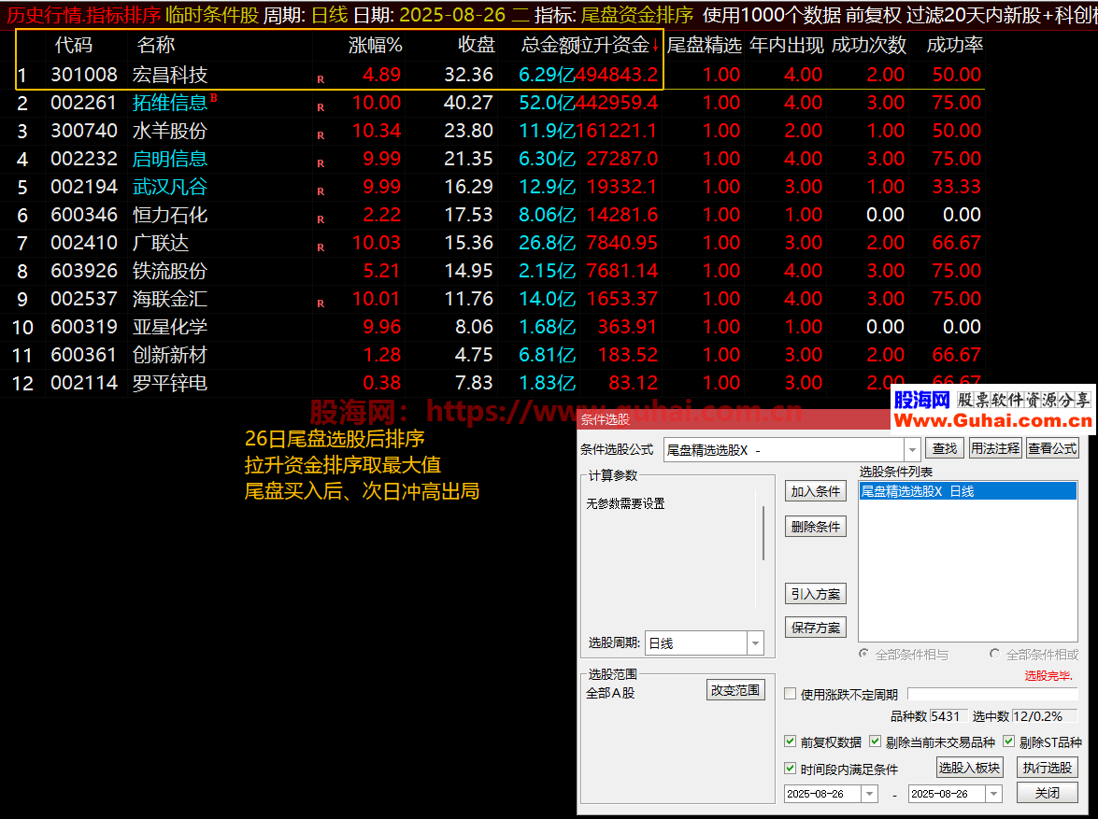Select stock name 武汉凡谷
The image size is (1098, 819).
pos(170,186)
